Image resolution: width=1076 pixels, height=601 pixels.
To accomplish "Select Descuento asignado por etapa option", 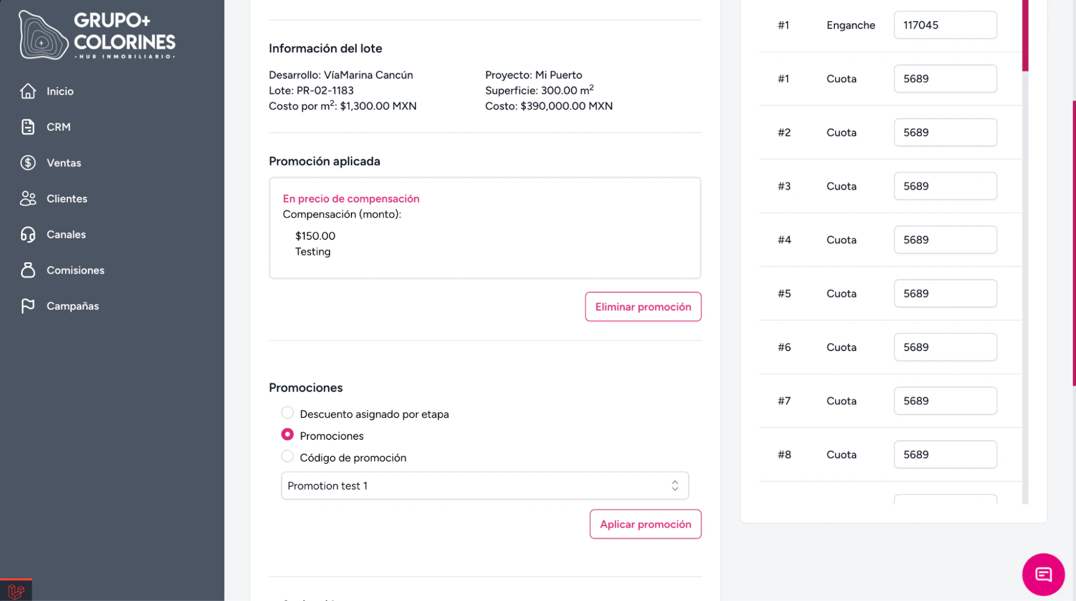I will pyautogui.click(x=287, y=413).
